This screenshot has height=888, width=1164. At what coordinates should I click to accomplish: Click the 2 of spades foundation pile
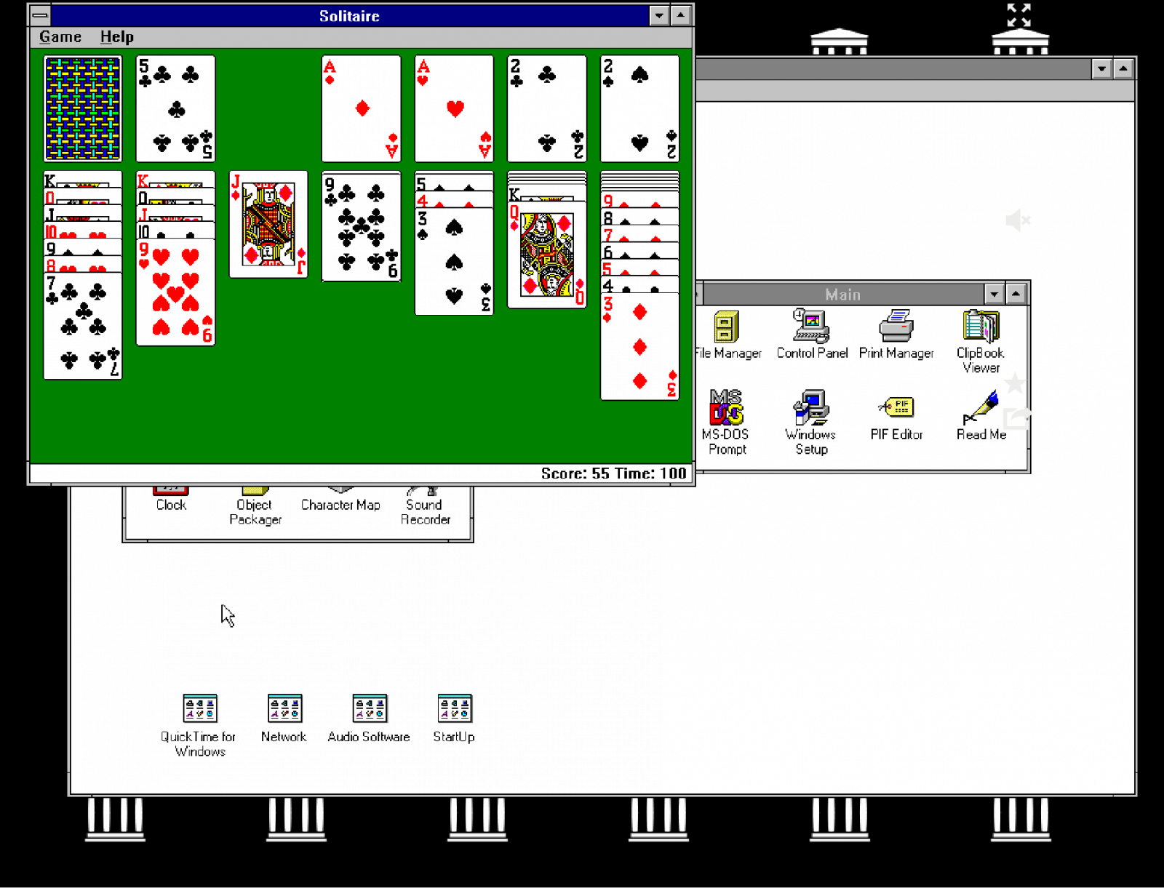pos(639,108)
